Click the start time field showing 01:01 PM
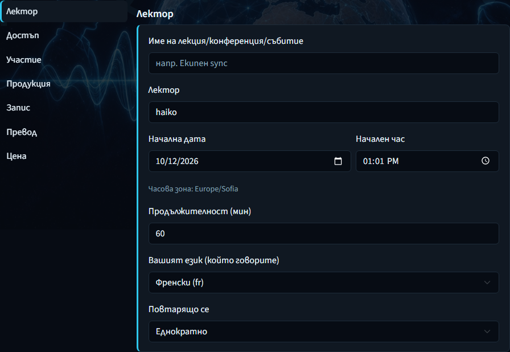510x352 pixels. tap(427, 161)
